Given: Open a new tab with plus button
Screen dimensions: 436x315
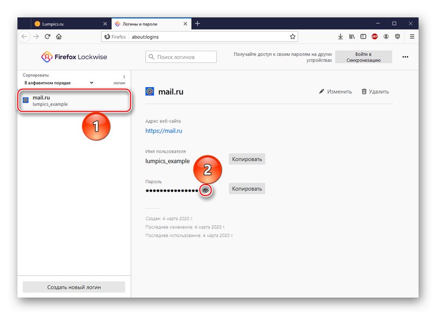Looking at the screenshot, I should 197,23.
